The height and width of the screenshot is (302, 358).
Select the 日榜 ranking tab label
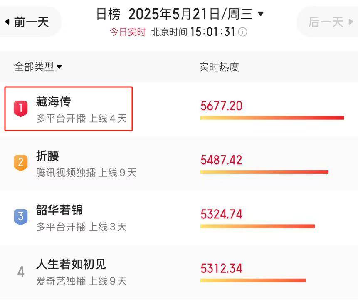pyautogui.click(x=108, y=14)
